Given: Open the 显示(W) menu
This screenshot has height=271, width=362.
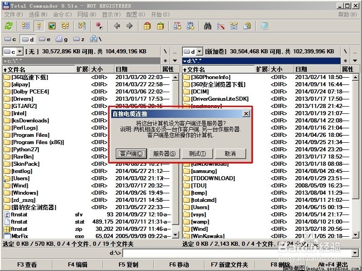Looking at the screenshot, I should pyautogui.click(x=111, y=14).
